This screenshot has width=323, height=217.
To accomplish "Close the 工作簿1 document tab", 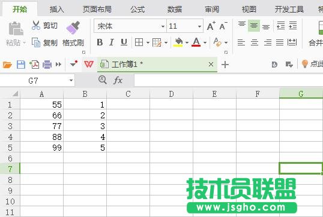I will [211, 65].
